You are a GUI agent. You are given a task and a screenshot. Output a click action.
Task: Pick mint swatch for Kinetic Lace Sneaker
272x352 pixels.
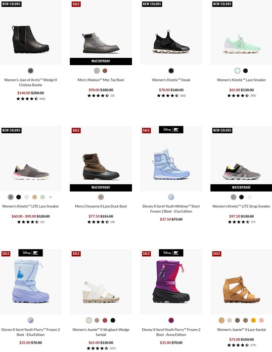(x=237, y=71)
